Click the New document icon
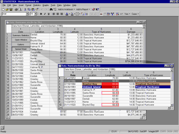This screenshot has width=179, height=134. [x=3, y=10]
